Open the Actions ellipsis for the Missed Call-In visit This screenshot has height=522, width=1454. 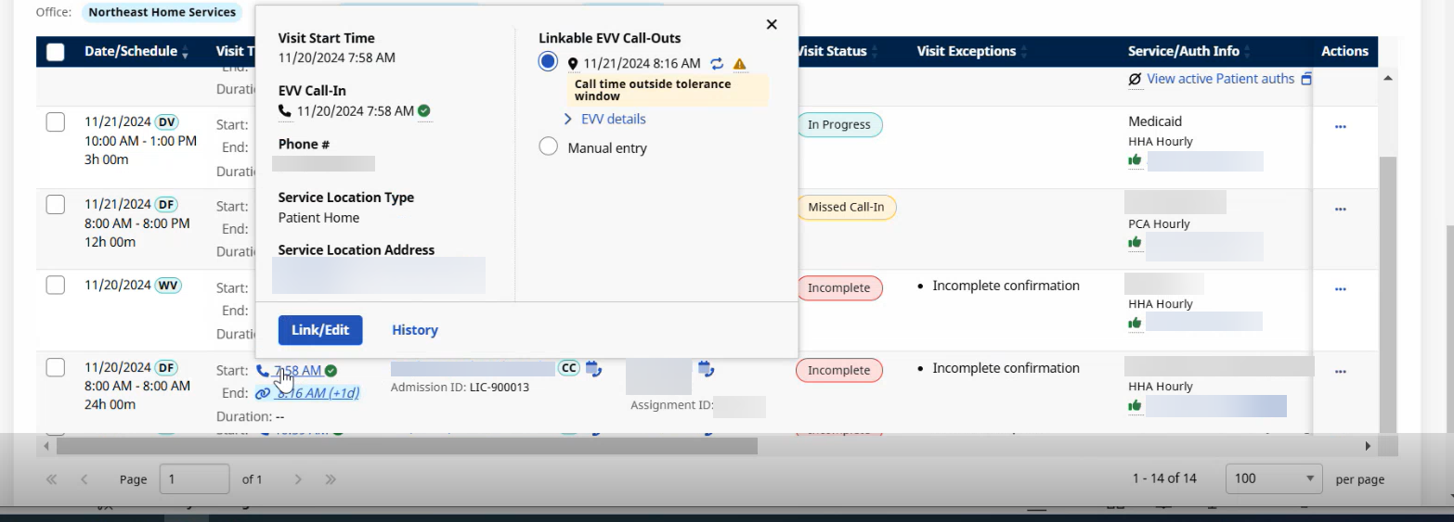click(1340, 210)
